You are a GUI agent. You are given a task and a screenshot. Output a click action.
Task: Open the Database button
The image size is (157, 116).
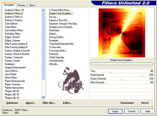point(12,103)
